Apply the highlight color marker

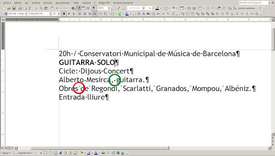120,14
